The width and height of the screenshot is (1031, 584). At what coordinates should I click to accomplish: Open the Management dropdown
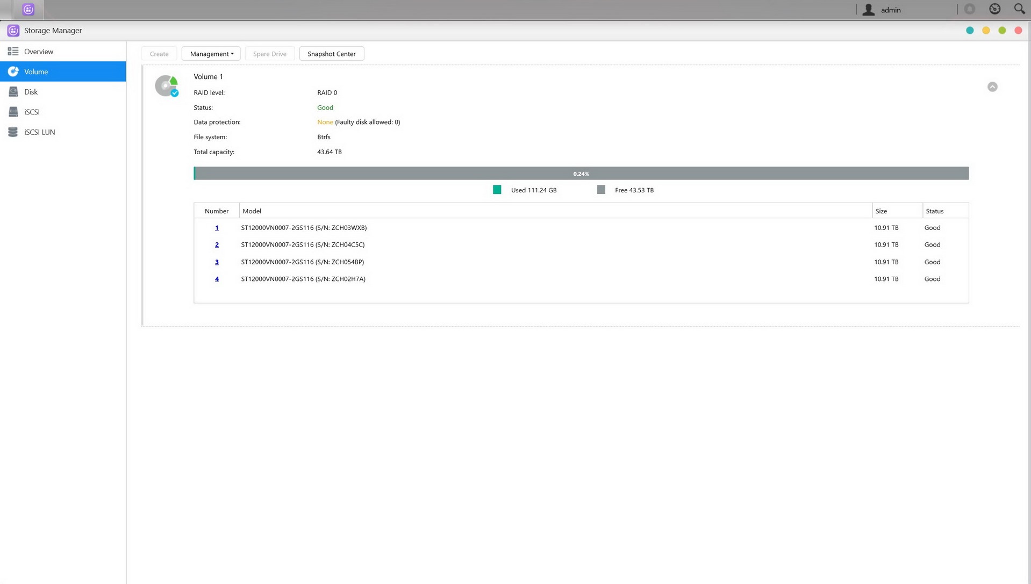click(x=211, y=54)
